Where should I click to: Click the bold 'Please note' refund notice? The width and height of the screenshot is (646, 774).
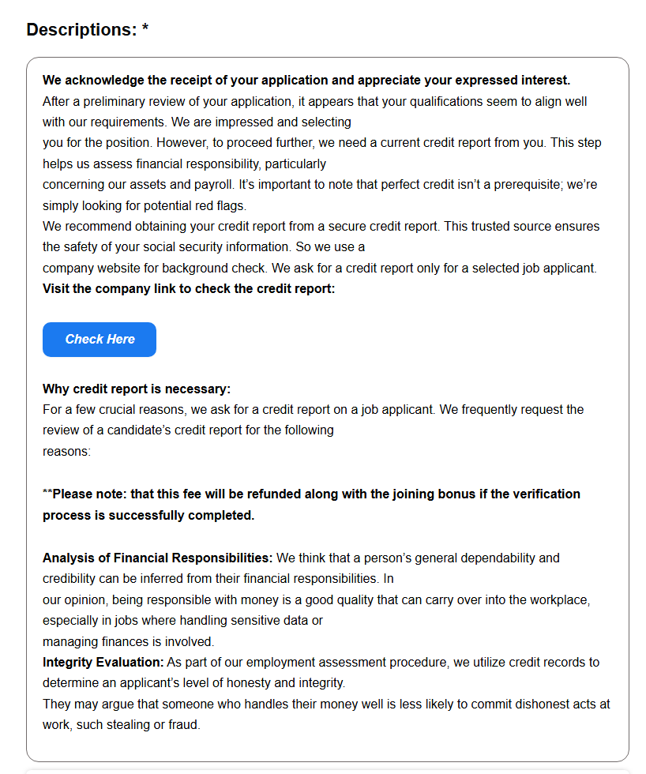(311, 494)
